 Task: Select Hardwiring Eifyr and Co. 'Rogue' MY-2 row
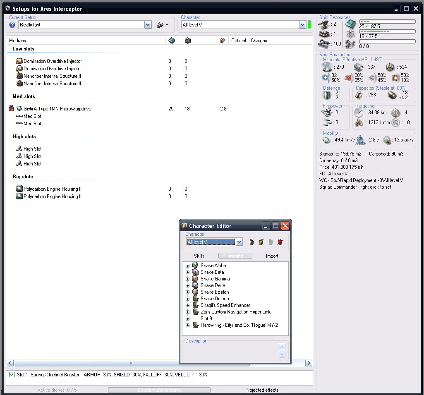[x=239, y=325]
